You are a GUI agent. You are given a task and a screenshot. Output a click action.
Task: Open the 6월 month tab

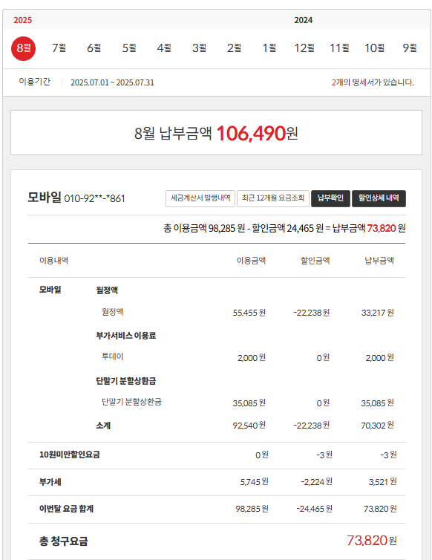coord(94,48)
